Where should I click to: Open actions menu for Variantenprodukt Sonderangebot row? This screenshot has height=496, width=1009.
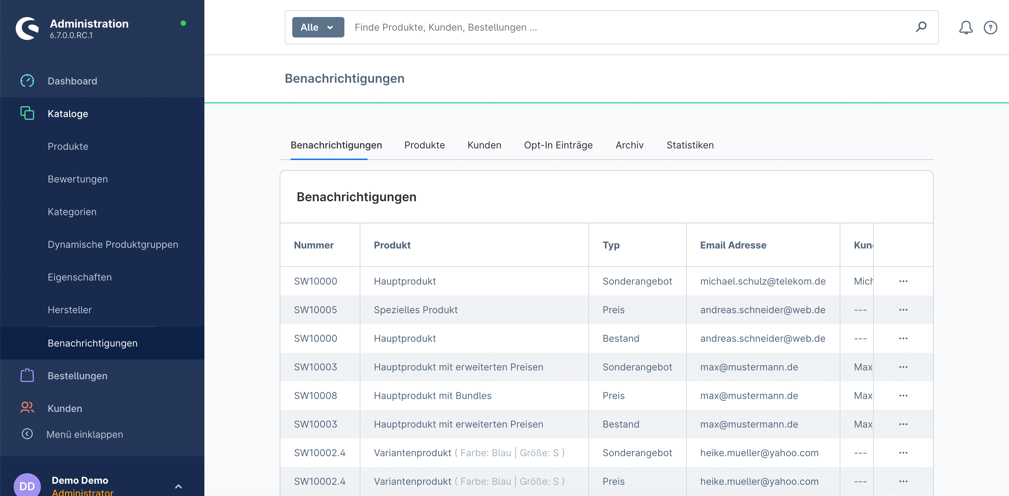coord(903,452)
